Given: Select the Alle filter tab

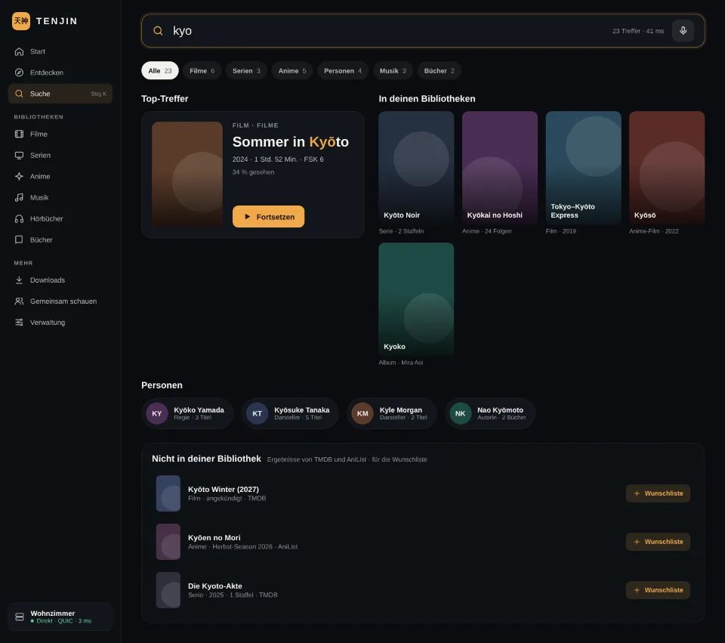Looking at the screenshot, I should tap(160, 71).
